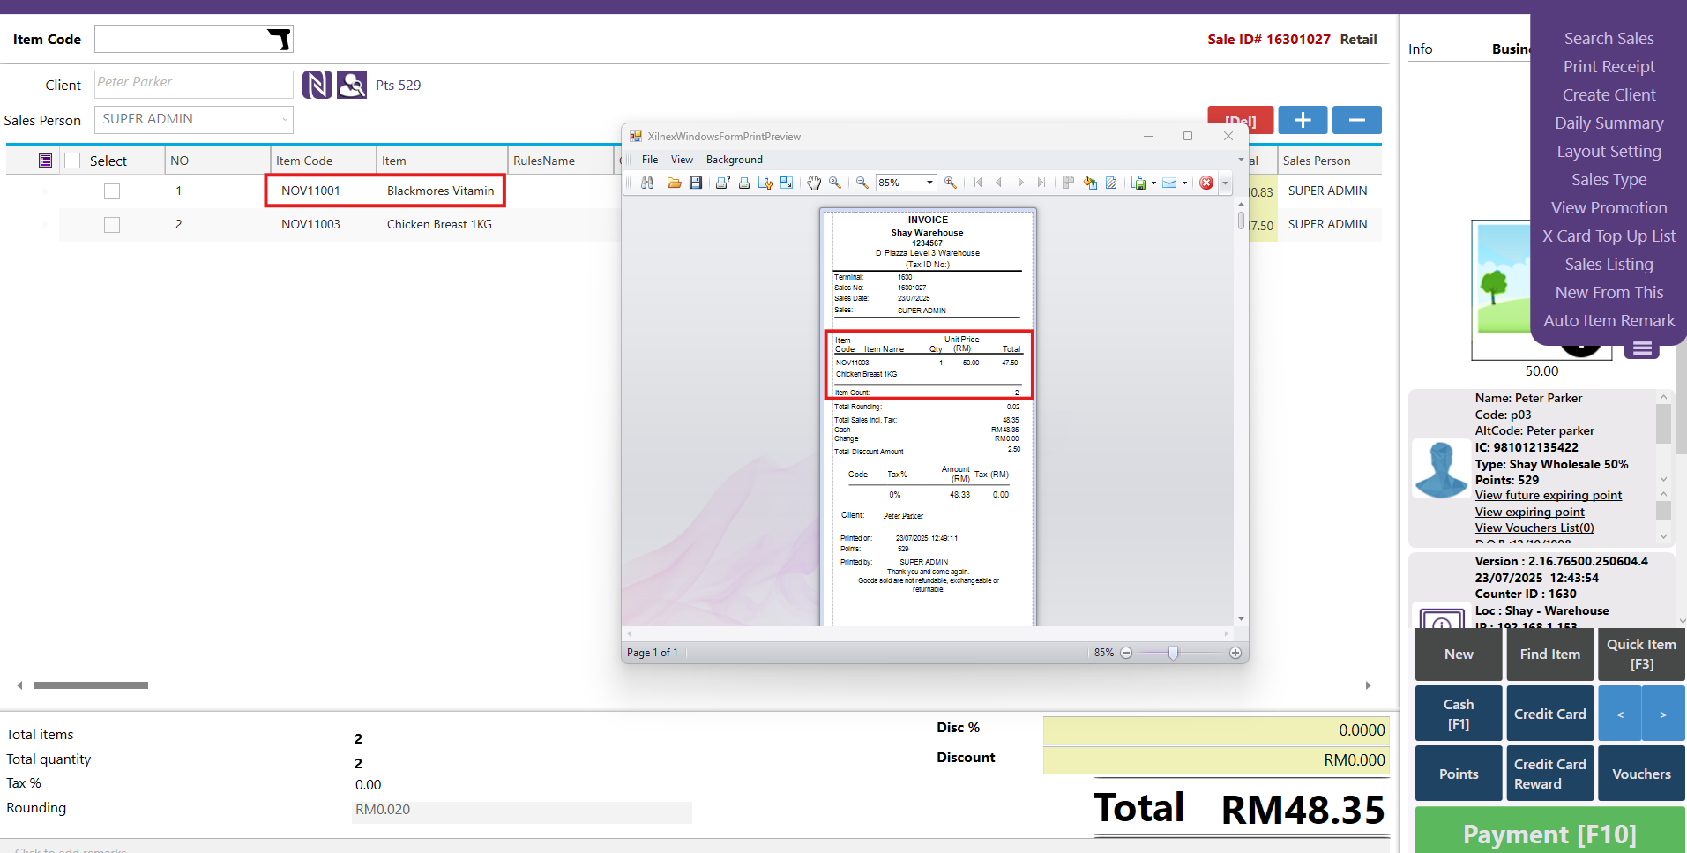
Task: Select the hand pan tool
Action: pyautogui.click(x=814, y=183)
